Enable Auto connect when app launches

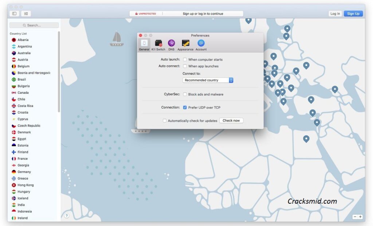(x=185, y=66)
